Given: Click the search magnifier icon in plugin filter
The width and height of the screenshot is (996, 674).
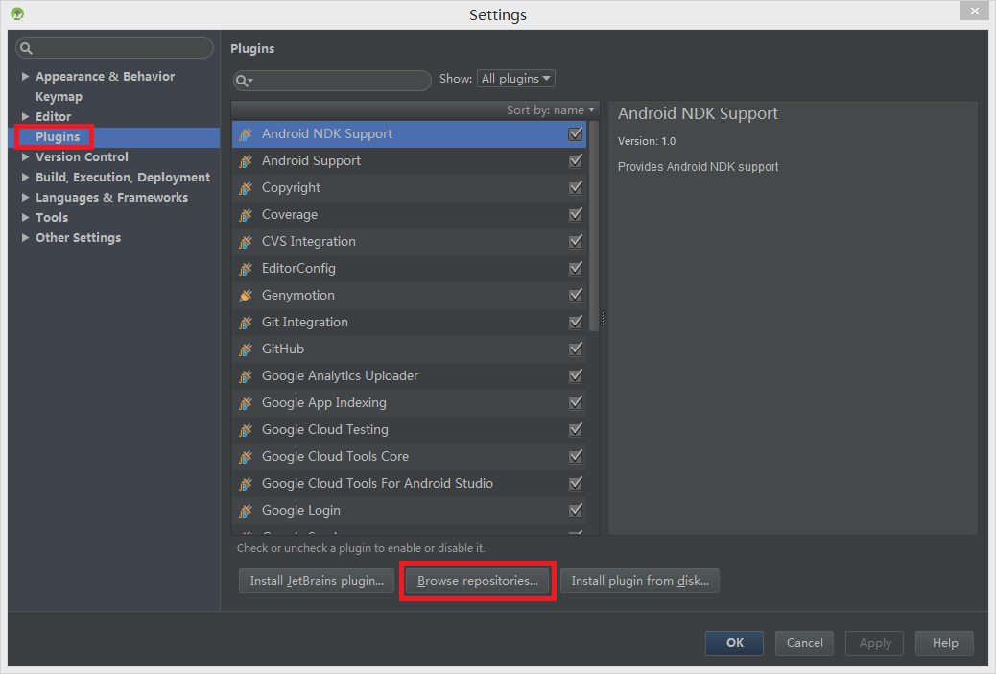Looking at the screenshot, I should tap(244, 81).
